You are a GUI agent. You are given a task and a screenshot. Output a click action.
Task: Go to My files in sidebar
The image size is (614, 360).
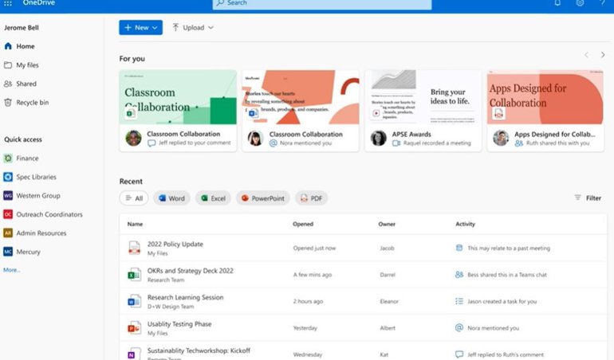point(27,65)
